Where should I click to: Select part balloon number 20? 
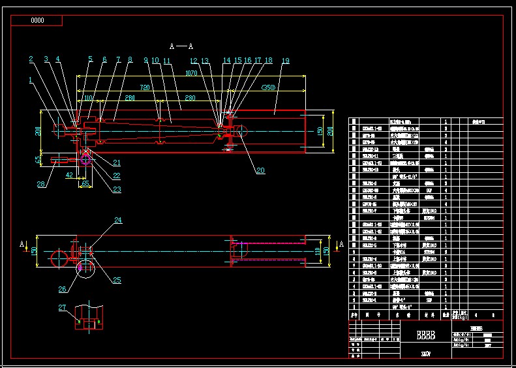[261, 171]
